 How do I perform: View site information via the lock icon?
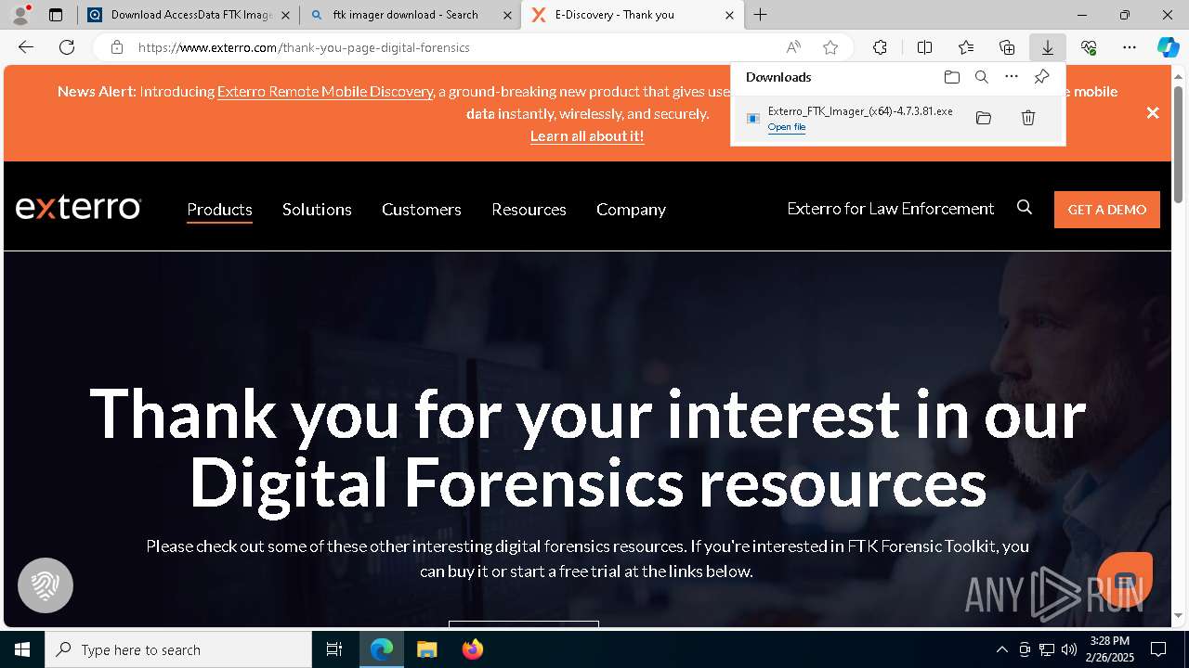click(x=116, y=47)
